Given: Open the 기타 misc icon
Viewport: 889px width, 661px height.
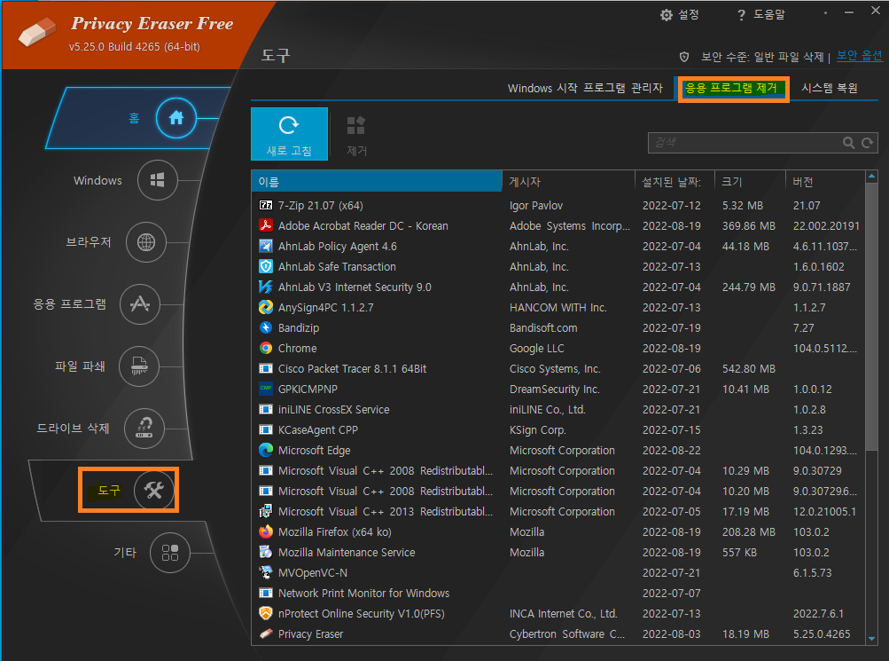Looking at the screenshot, I should click(x=170, y=552).
